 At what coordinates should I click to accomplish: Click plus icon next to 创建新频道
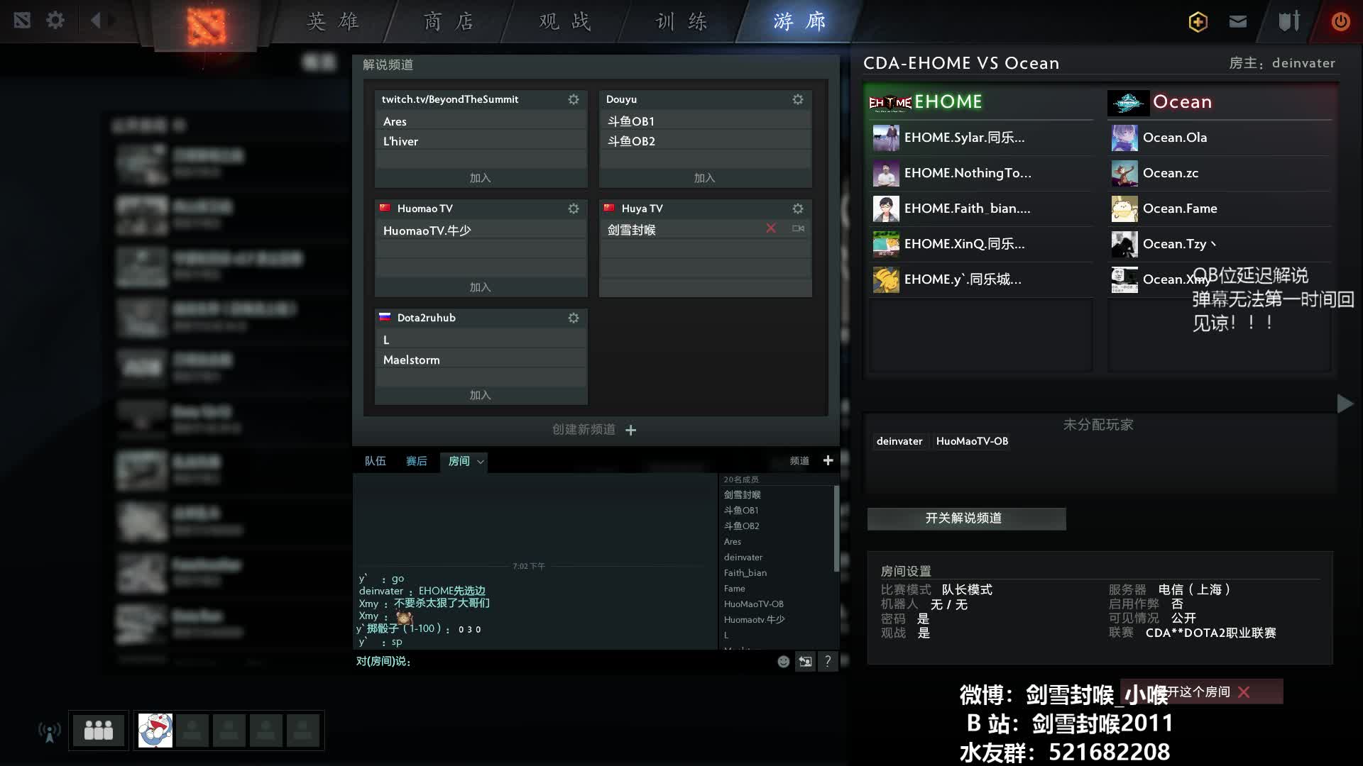(x=630, y=430)
